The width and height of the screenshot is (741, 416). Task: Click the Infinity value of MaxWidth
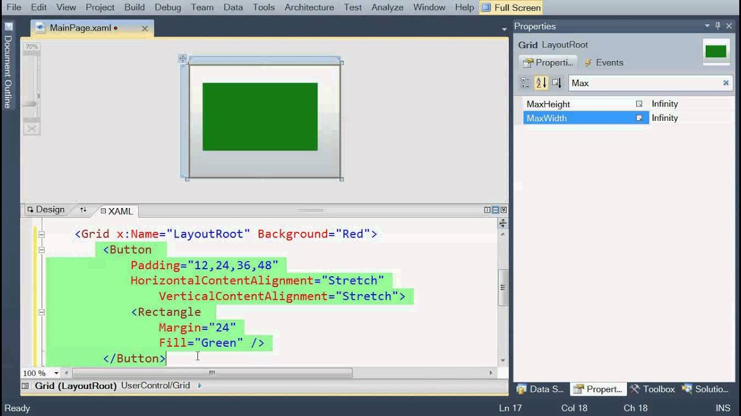pyautogui.click(x=665, y=118)
